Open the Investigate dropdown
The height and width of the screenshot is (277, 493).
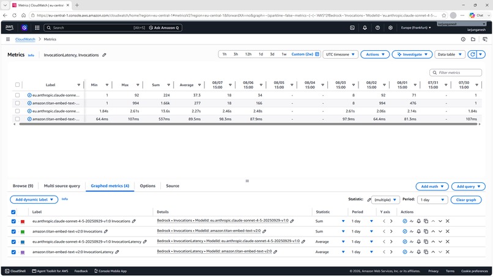[x=412, y=54]
